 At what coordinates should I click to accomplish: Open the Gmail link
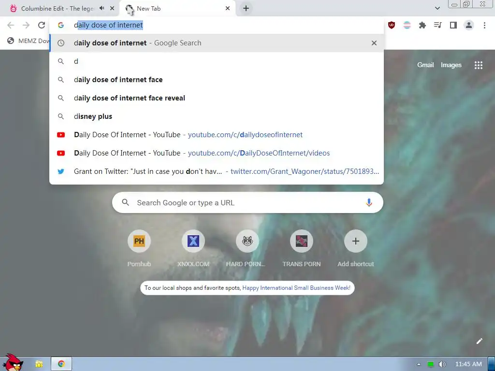click(x=425, y=65)
